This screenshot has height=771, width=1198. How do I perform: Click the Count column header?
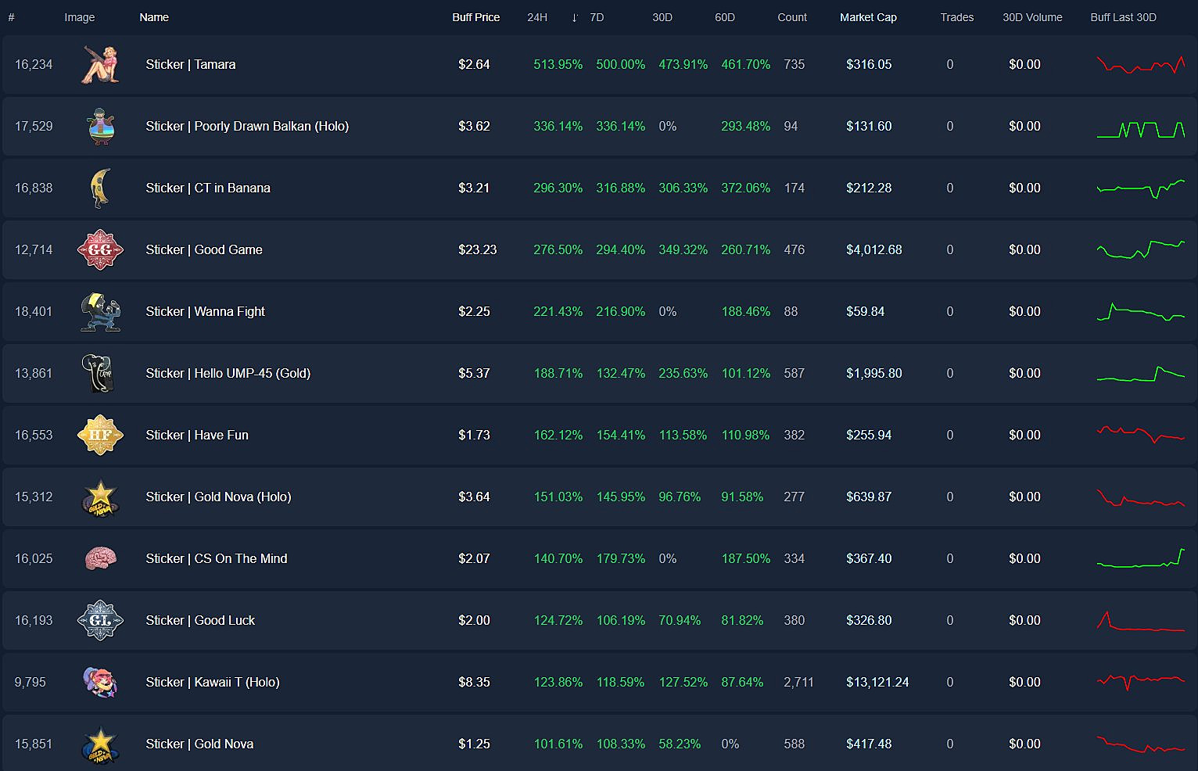[792, 17]
